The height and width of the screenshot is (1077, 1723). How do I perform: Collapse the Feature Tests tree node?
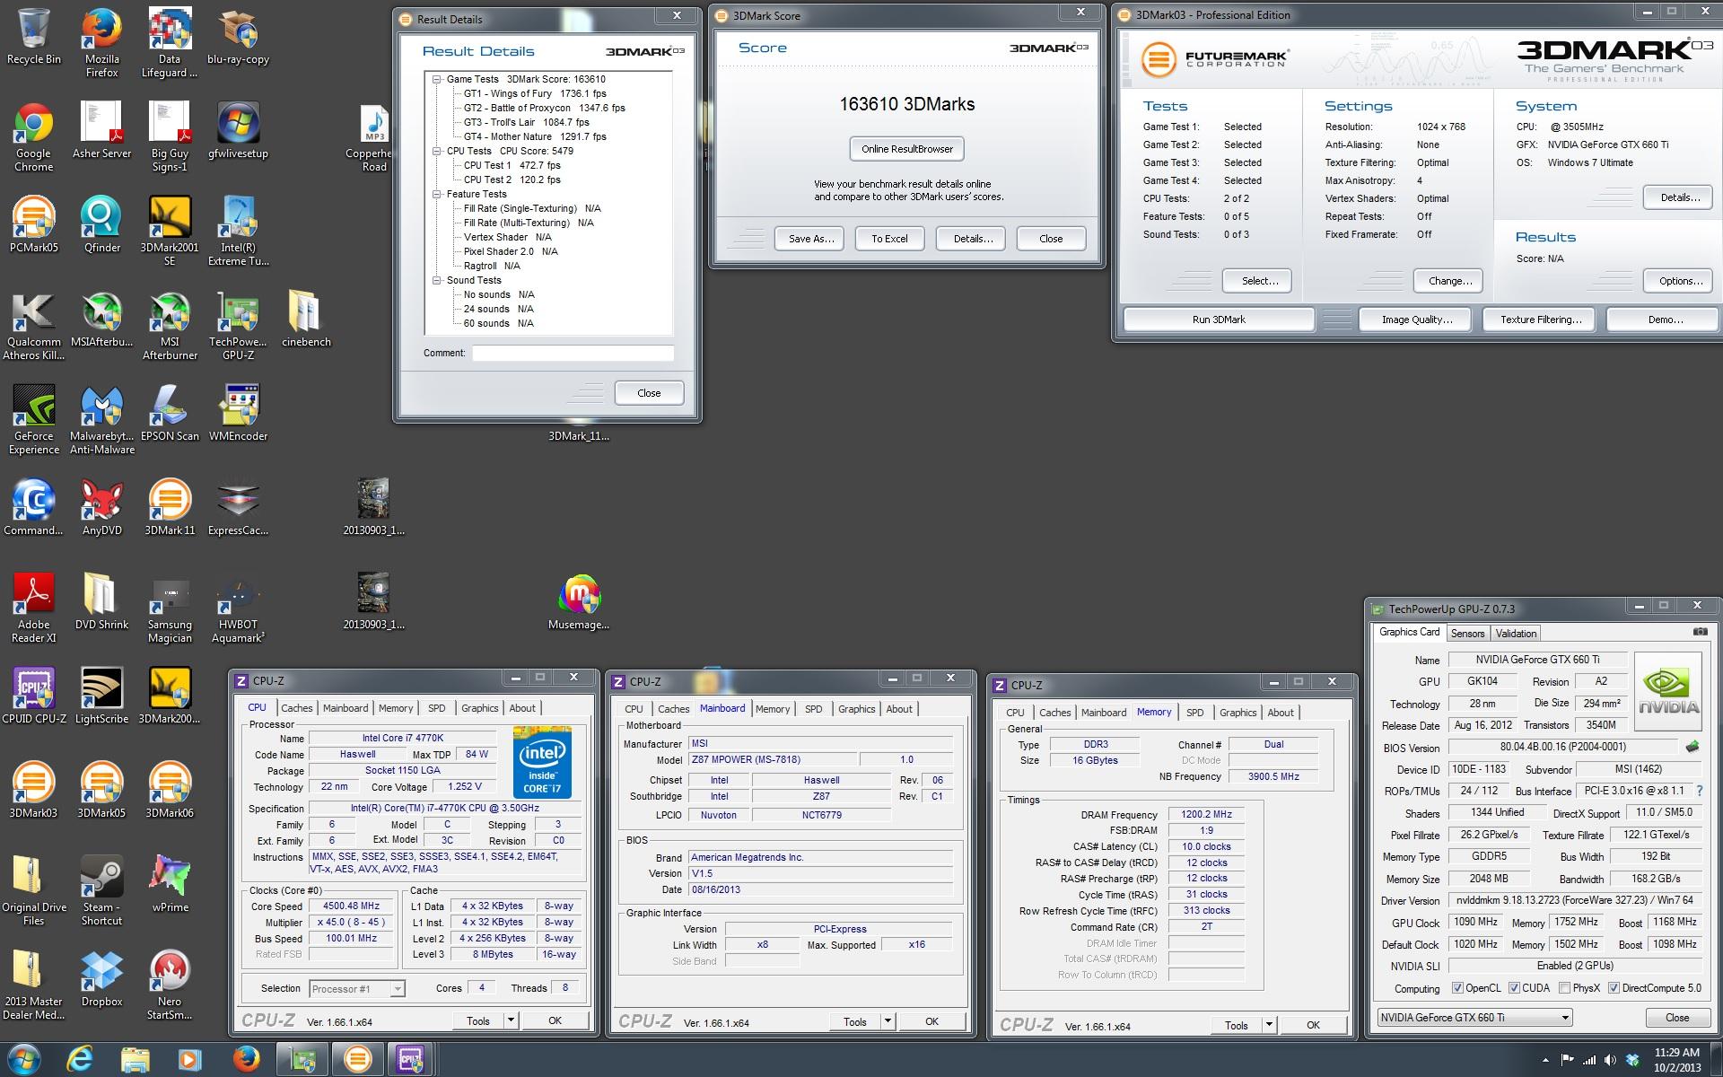click(437, 194)
